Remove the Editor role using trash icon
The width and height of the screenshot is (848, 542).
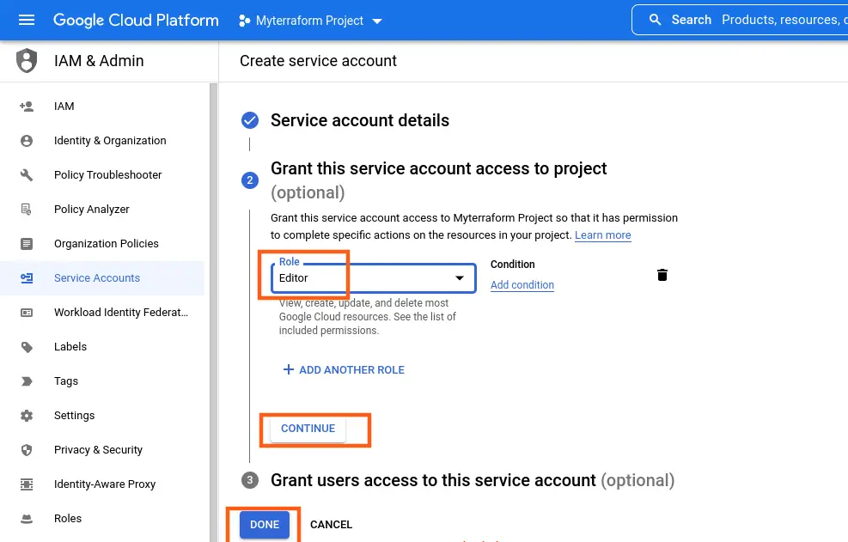pos(662,274)
